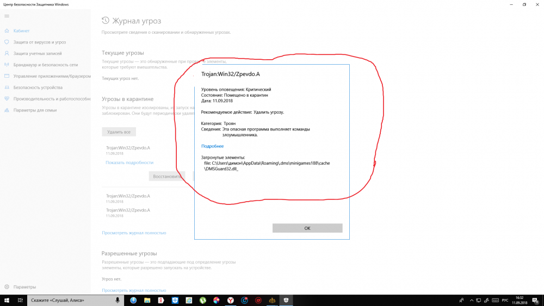Click the Подробнее link in dialog
The width and height of the screenshot is (544, 306).
[x=212, y=146]
